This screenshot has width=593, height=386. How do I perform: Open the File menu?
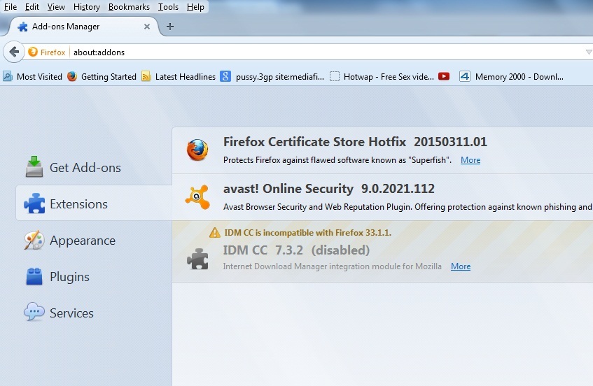(11, 7)
